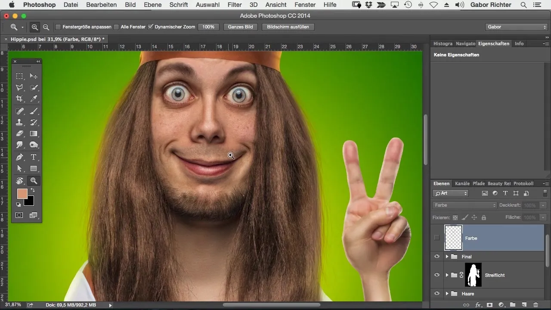
Task: Lock image pixels with brush icon
Action: [x=465, y=218]
